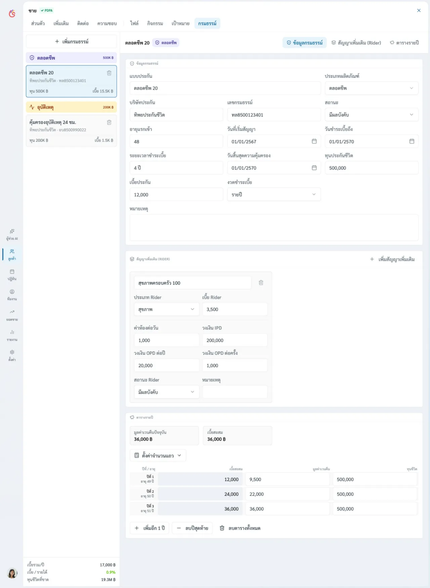This screenshot has width=430, height=588.
Task: Click the เลขกรมธรรม์ policy number field
Action: (x=274, y=115)
